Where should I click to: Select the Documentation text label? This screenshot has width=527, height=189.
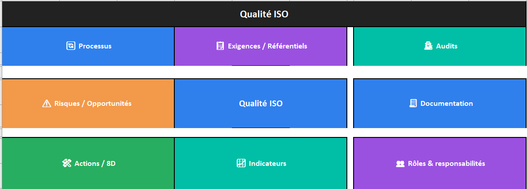[446, 104]
